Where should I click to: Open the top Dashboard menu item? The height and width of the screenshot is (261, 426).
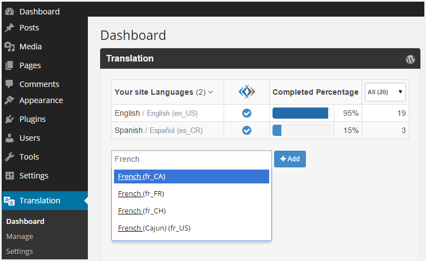(39, 12)
